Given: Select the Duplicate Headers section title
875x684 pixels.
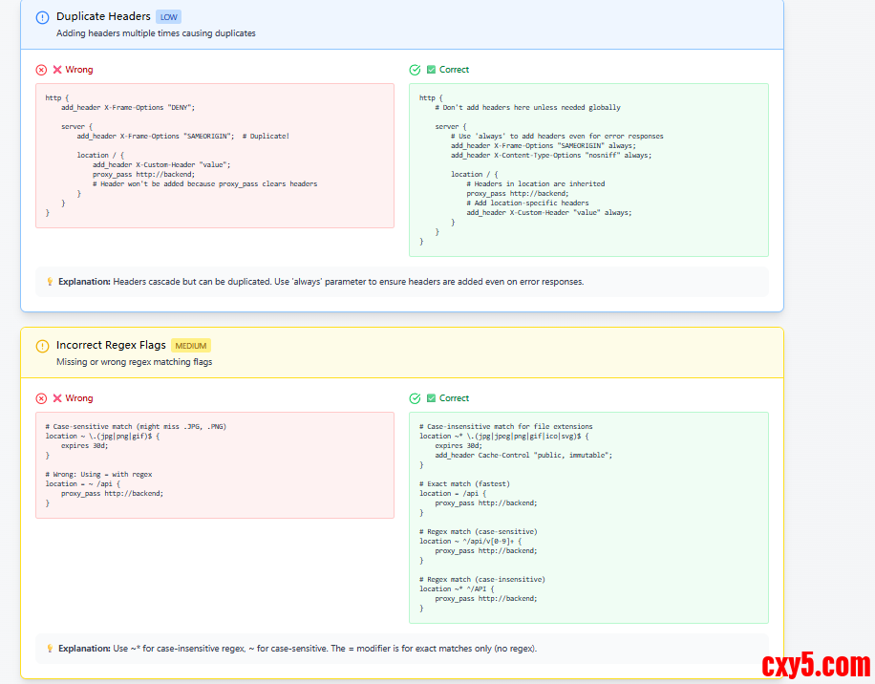Looking at the screenshot, I should [x=103, y=17].
